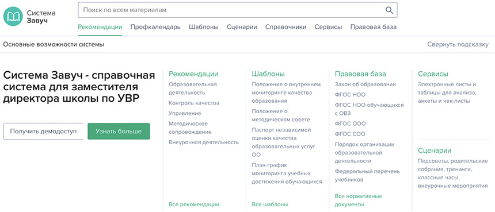Open 'Положение о внутреннем мониторинге качества образования'

point(286,92)
